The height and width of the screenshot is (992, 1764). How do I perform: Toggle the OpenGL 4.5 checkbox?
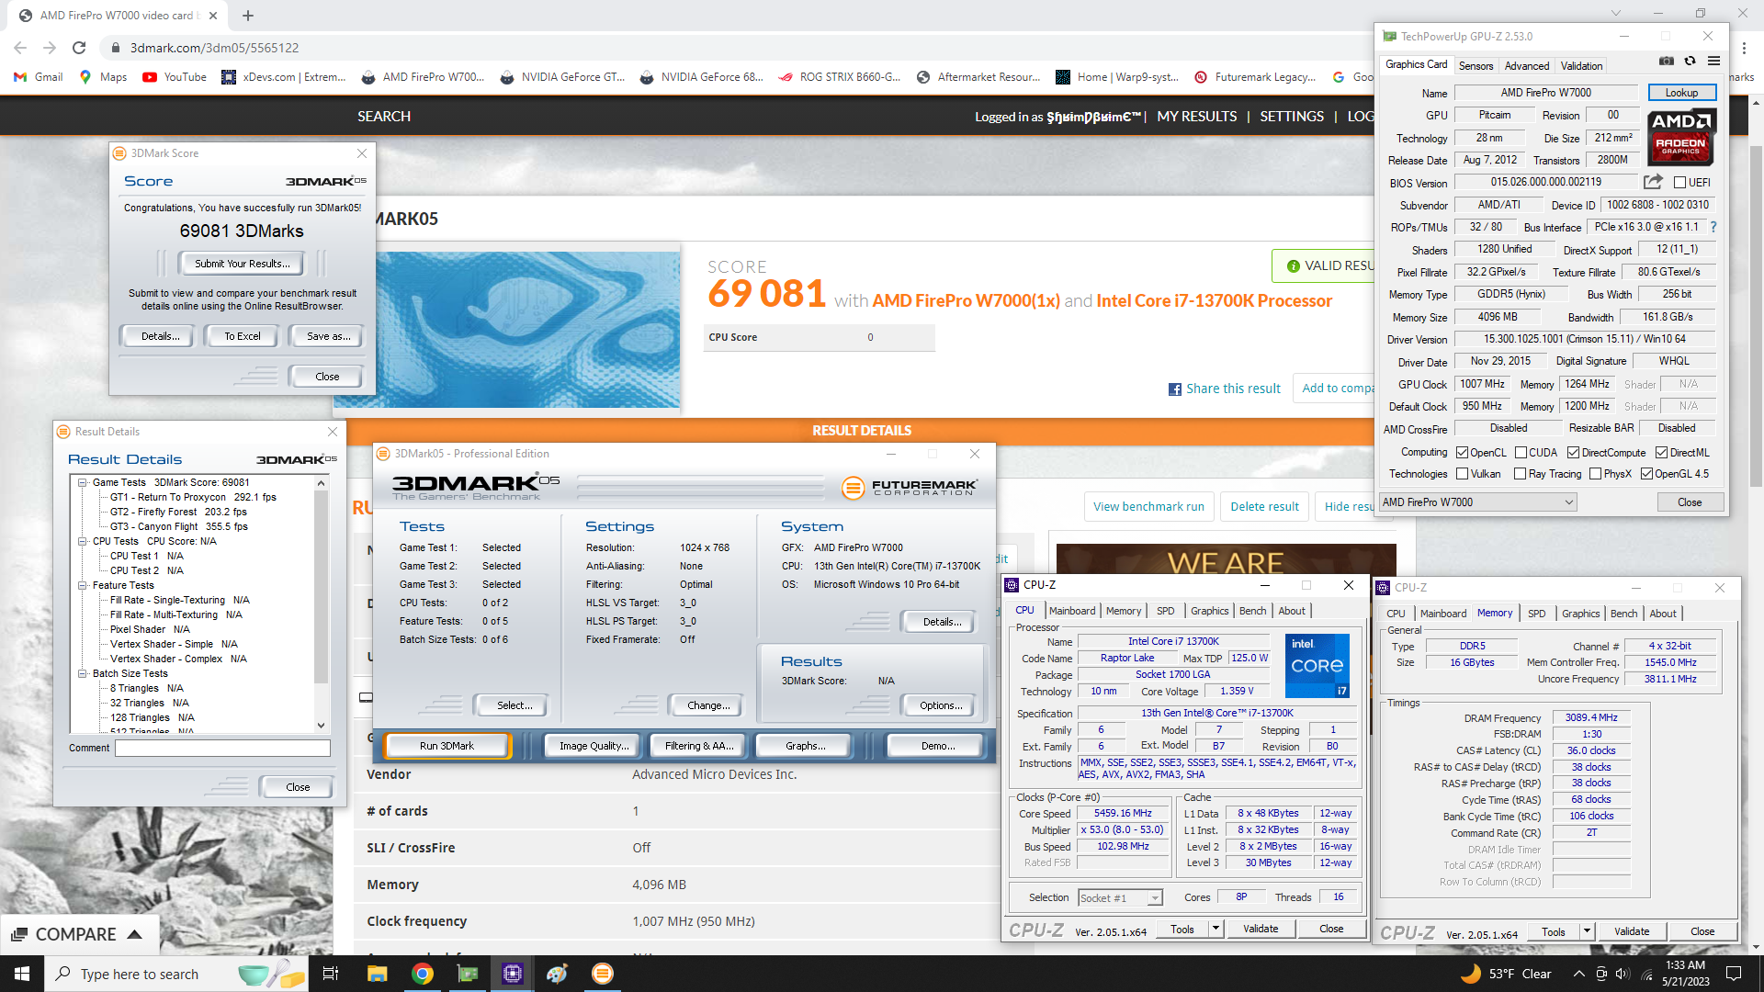pos(1646,474)
